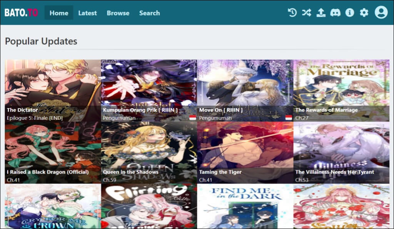Open the upload icon
Viewport: 394px width, 229px height.
pyautogui.click(x=321, y=13)
